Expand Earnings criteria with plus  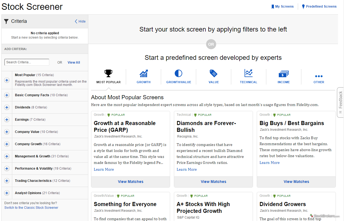(x=7, y=120)
